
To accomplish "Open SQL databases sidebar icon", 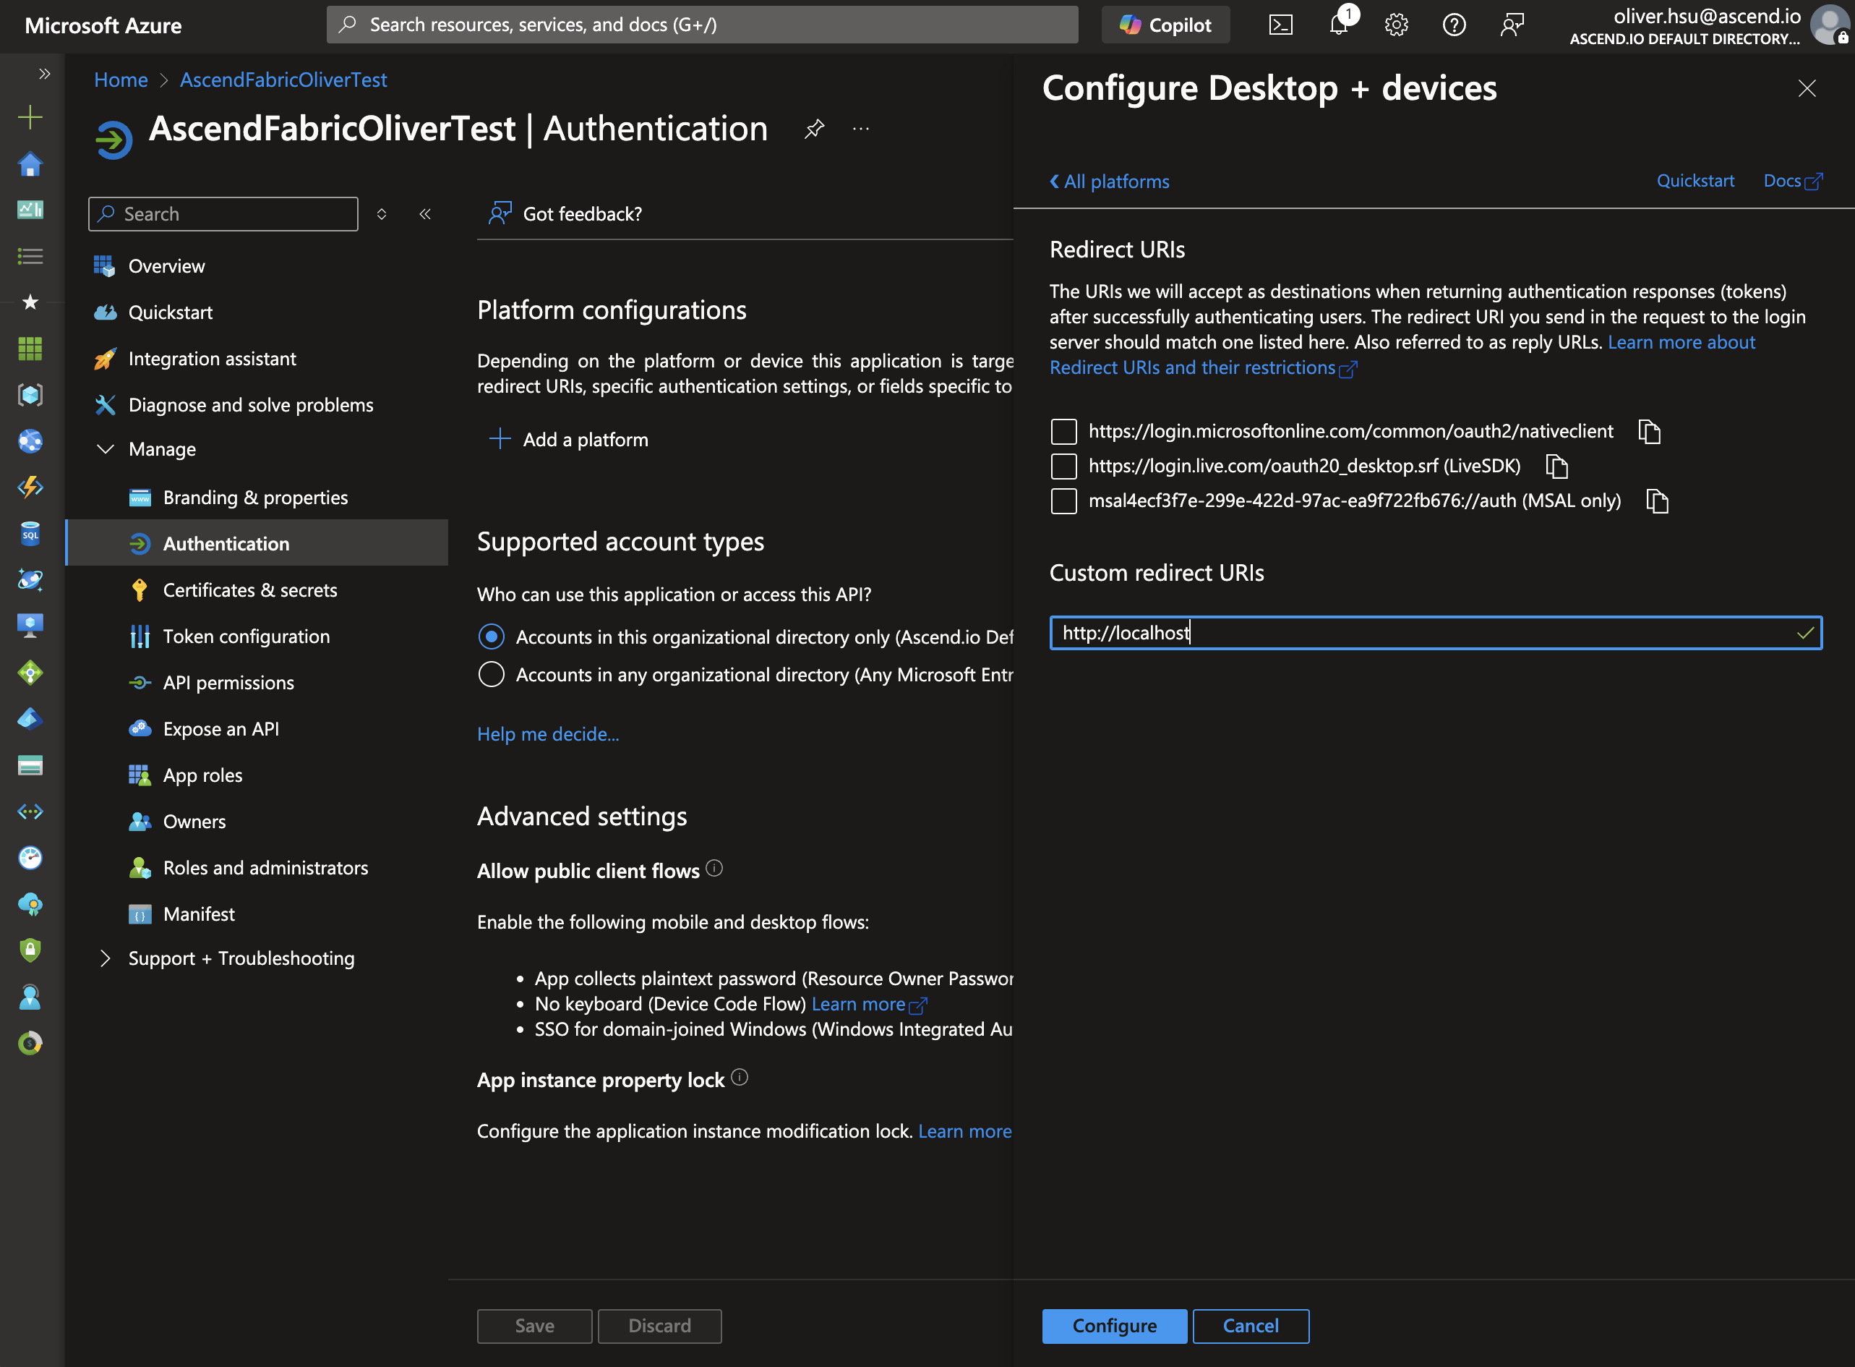I will click(x=30, y=534).
